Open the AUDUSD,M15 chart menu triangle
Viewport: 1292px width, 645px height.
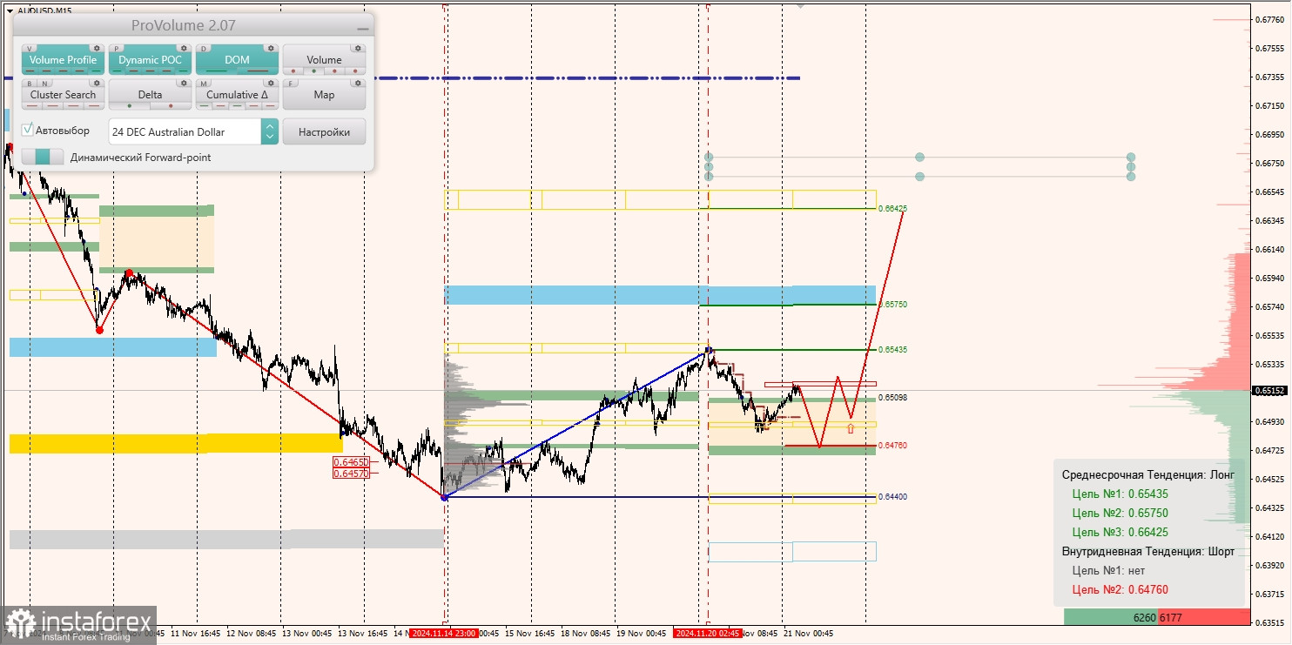(10, 10)
